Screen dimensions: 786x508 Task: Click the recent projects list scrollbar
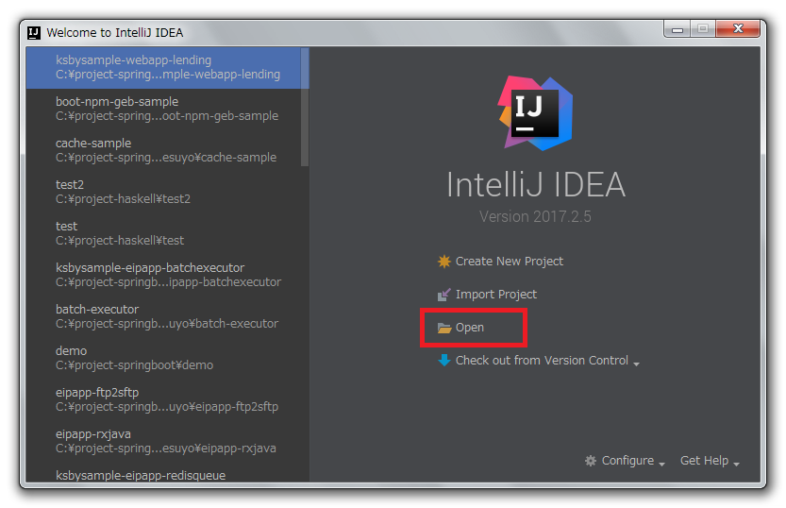(305, 107)
